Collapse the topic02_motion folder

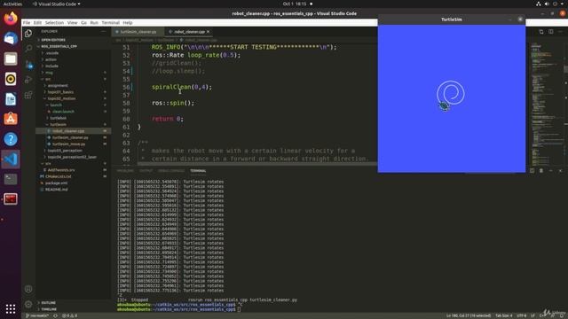(x=61, y=98)
